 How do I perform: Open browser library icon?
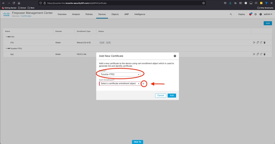pyautogui.click(x=236, y=3)
